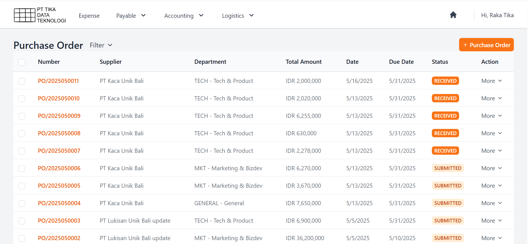Expand More actions for PO/2025050009

[x=491, y=116]
